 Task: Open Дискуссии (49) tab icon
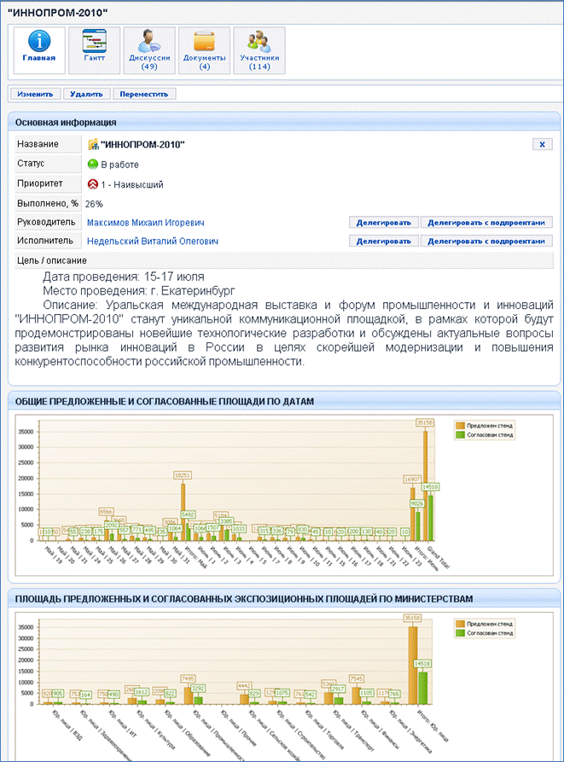click(x=149, y=41)
